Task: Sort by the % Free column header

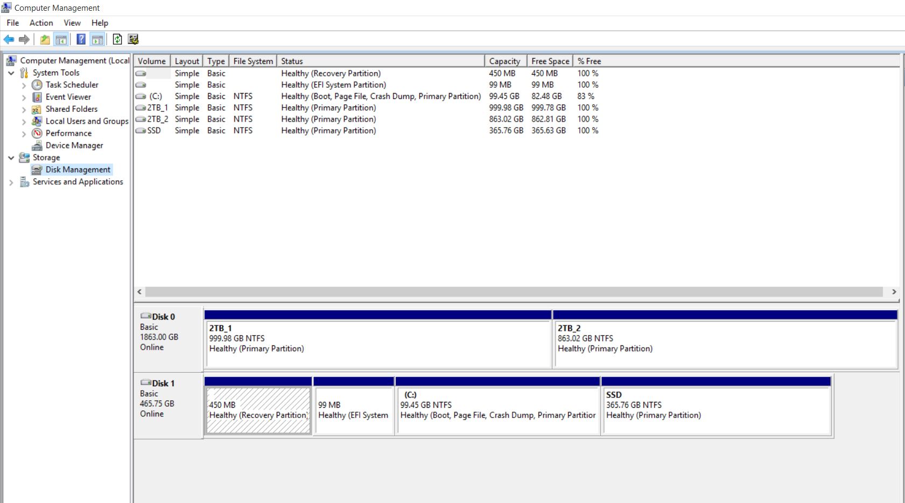Action: 590,61
